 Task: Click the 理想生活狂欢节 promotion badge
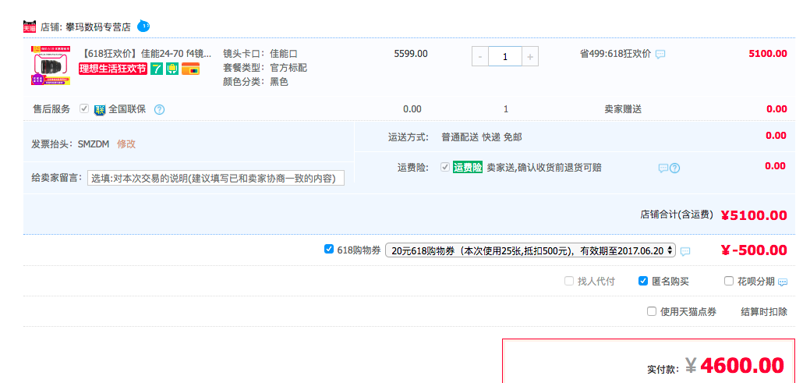tap(113, 69)
